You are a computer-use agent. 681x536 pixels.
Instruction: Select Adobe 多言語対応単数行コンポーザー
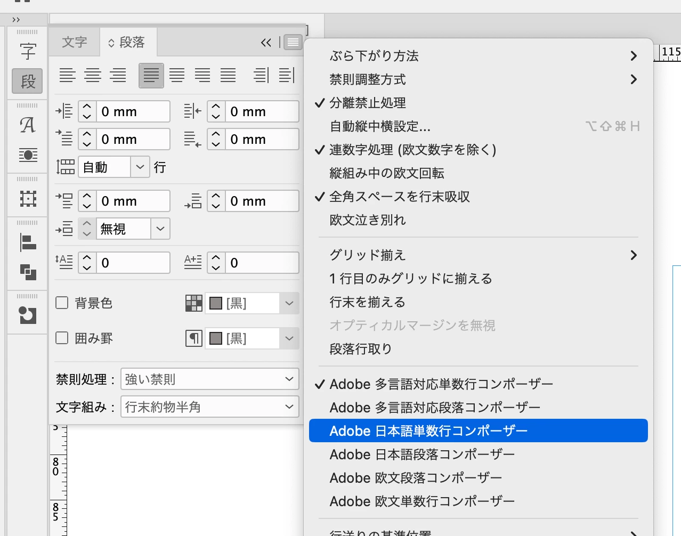(x=479, y=384)
